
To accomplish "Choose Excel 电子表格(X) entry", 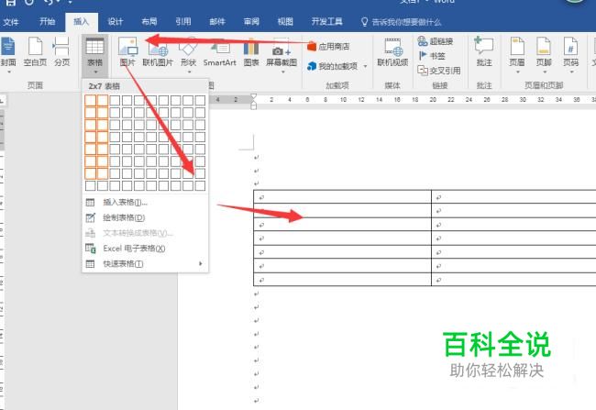I will (x=145, y=249).
